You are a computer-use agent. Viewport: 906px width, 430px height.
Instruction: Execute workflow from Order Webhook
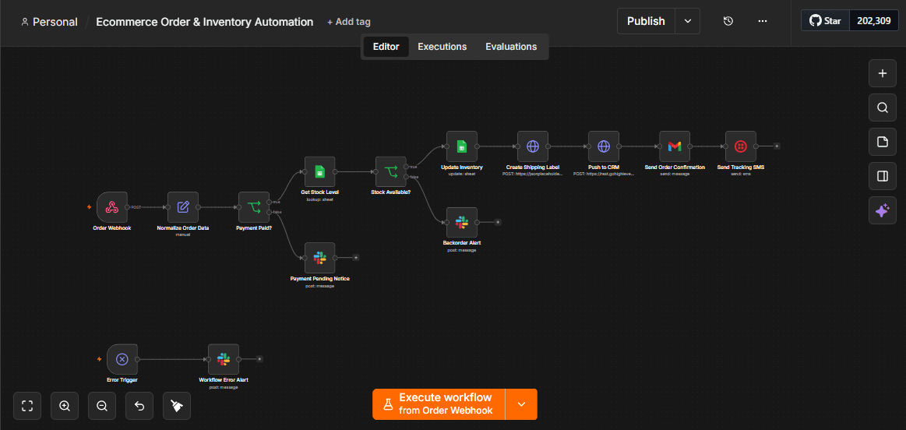[x=439, y=404]
